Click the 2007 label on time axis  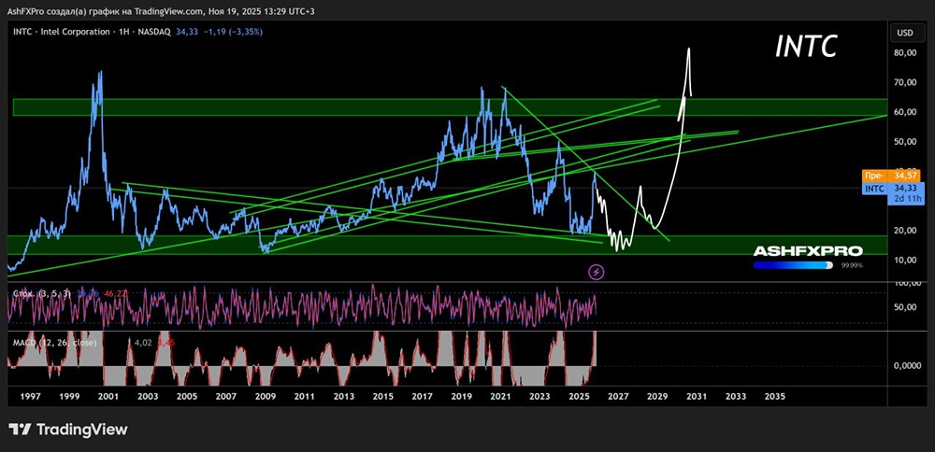click(226, 396)
